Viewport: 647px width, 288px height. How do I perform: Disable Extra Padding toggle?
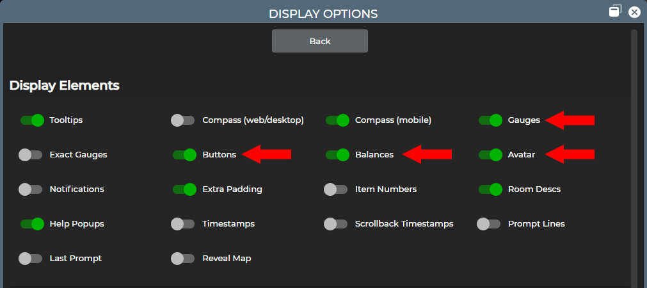[x=184, y=189]
